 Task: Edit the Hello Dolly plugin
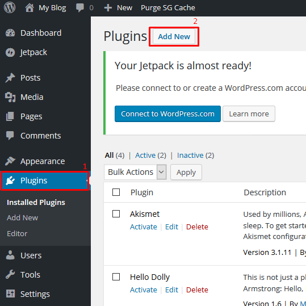[x=171, y=290]
